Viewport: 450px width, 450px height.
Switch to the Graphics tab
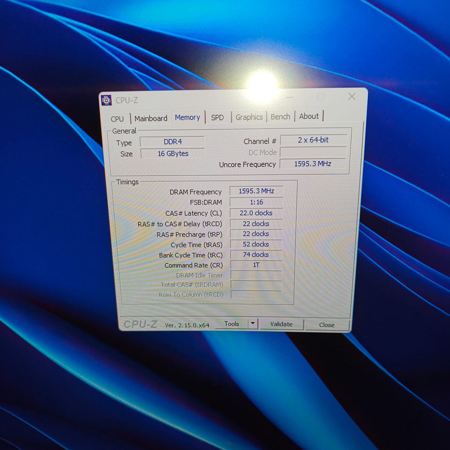[x=249, y=117]
